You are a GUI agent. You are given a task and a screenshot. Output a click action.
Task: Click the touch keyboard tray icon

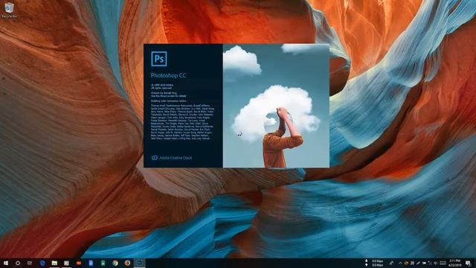443,263
